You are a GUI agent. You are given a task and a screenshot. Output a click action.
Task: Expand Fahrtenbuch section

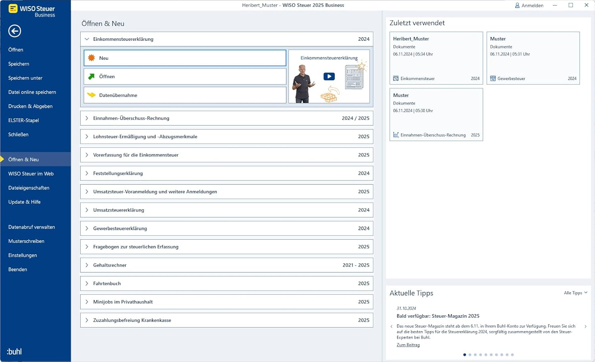[x=87, y=284]
